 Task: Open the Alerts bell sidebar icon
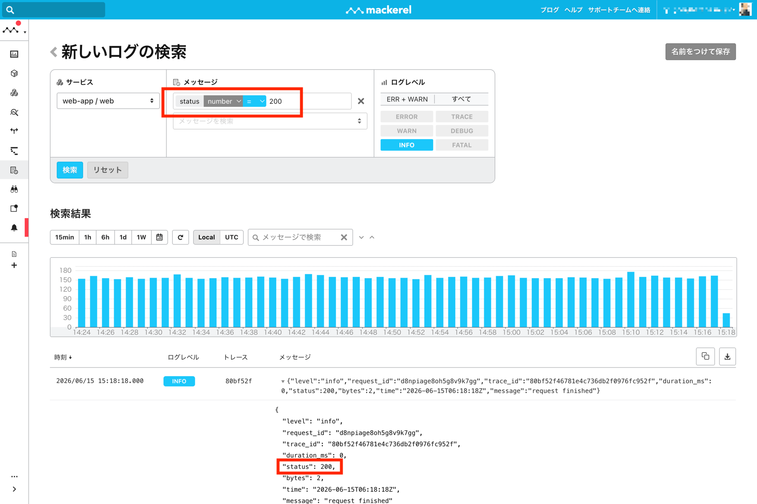(14, 228)
